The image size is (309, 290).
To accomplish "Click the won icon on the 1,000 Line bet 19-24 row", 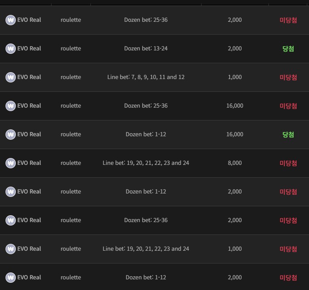I will [x=11, y=249].
